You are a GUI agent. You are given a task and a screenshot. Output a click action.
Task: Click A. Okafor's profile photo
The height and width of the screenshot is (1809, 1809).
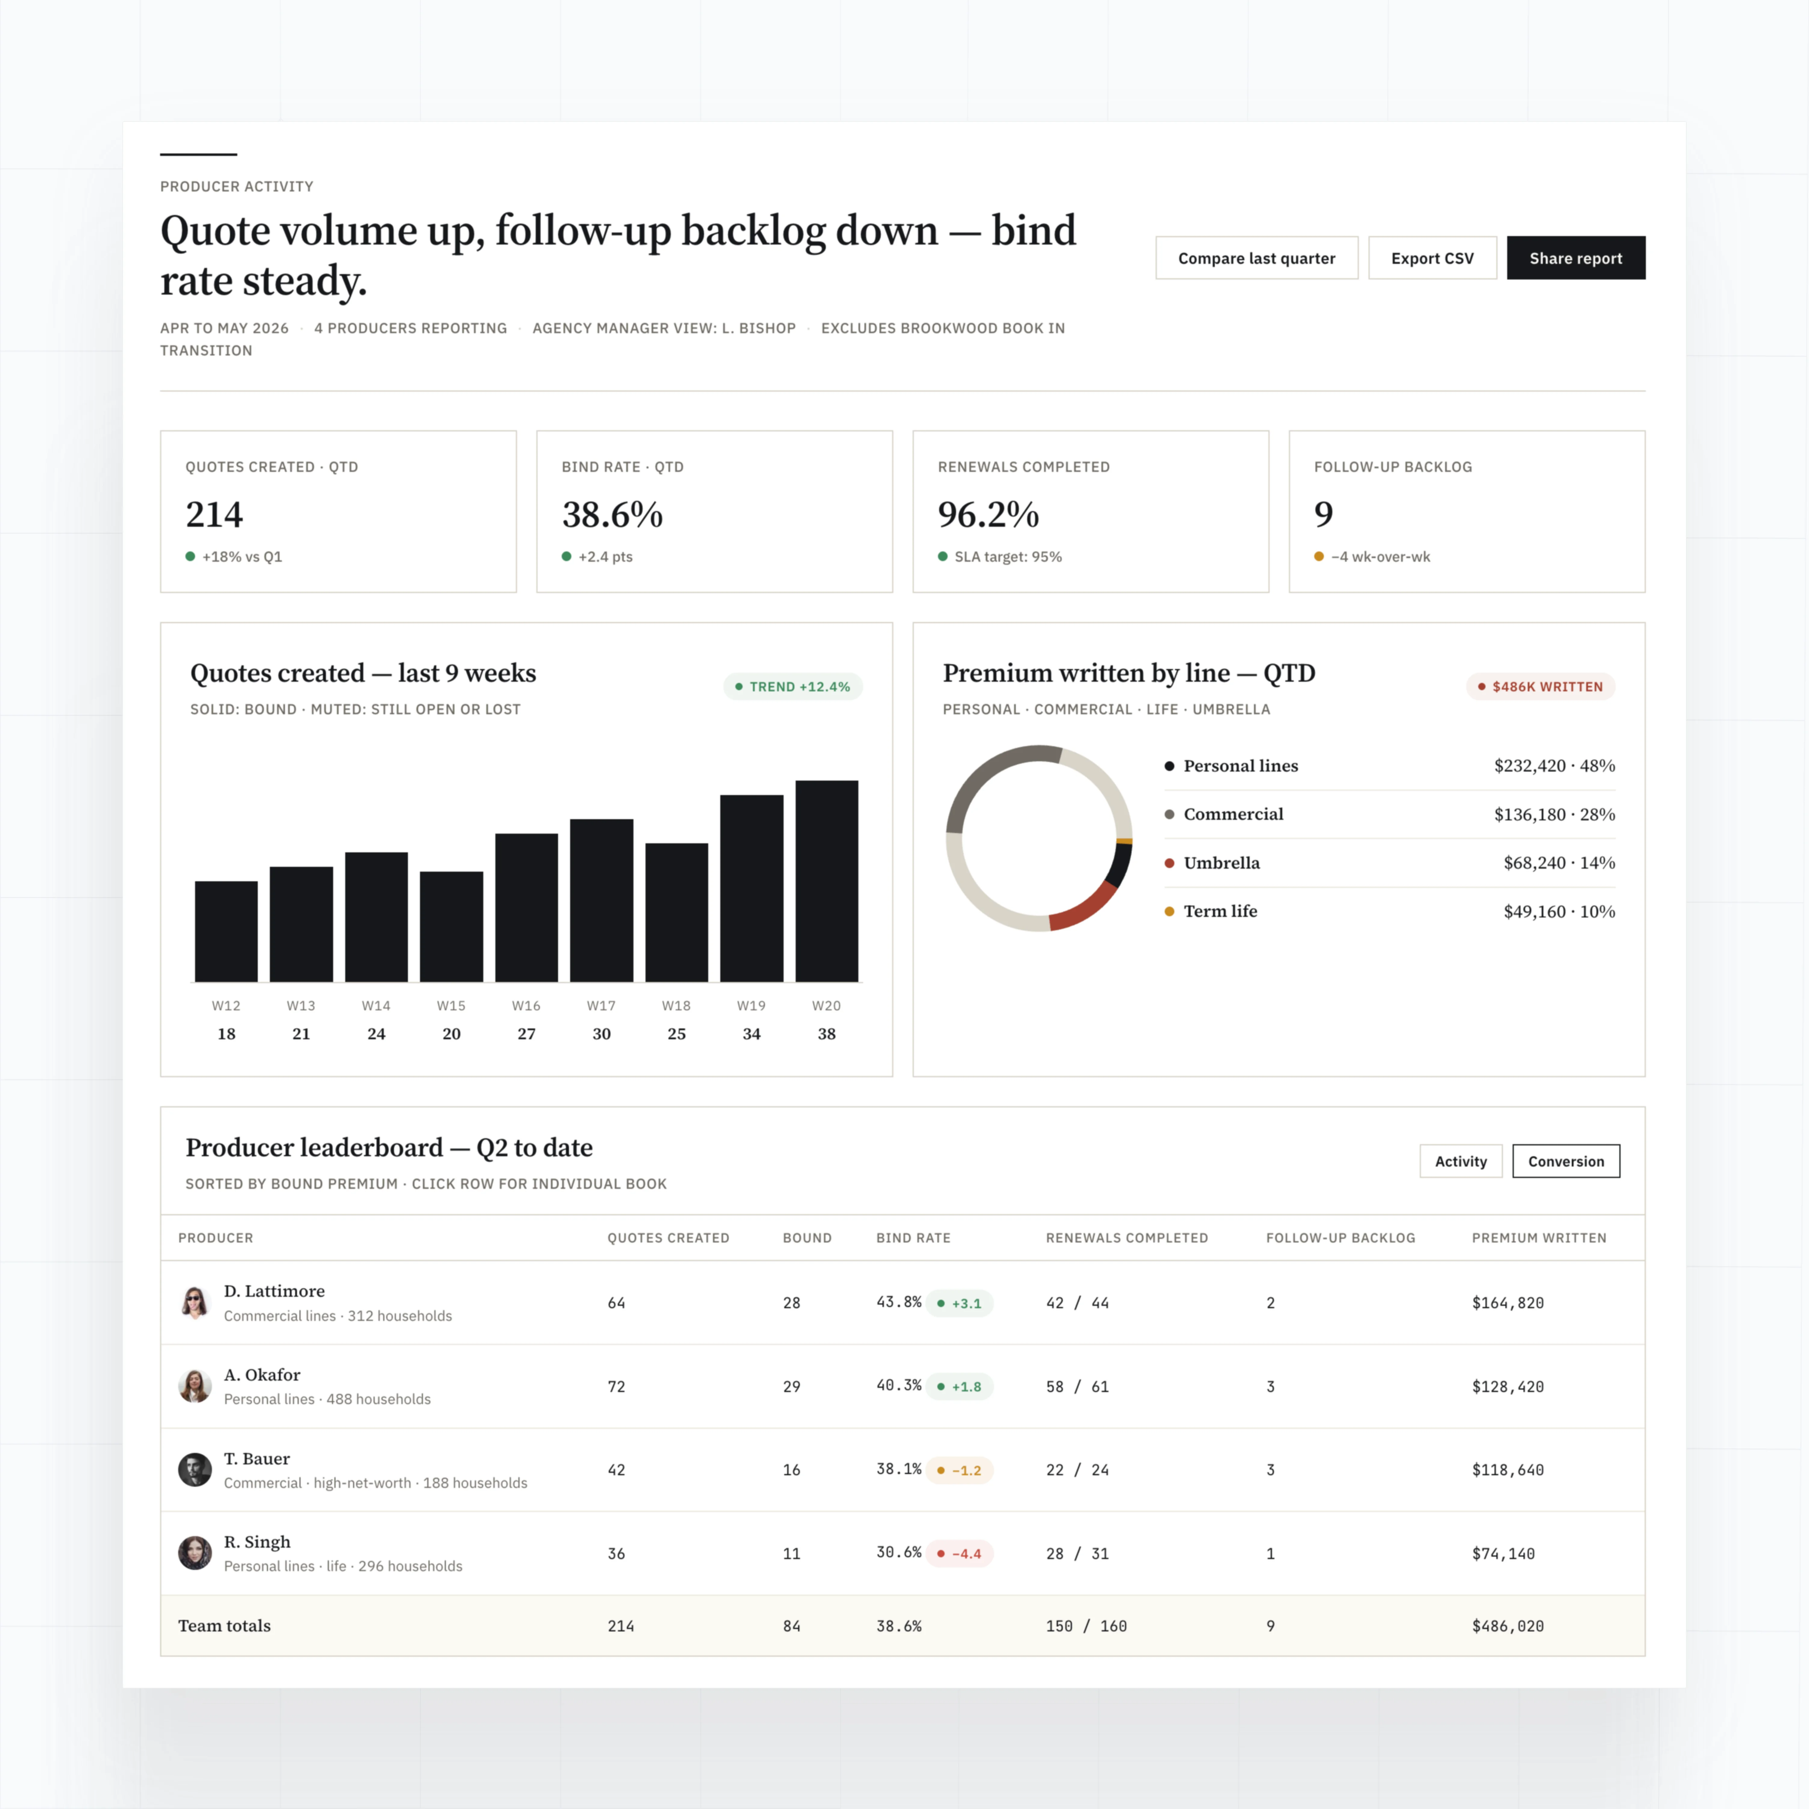195,1386
